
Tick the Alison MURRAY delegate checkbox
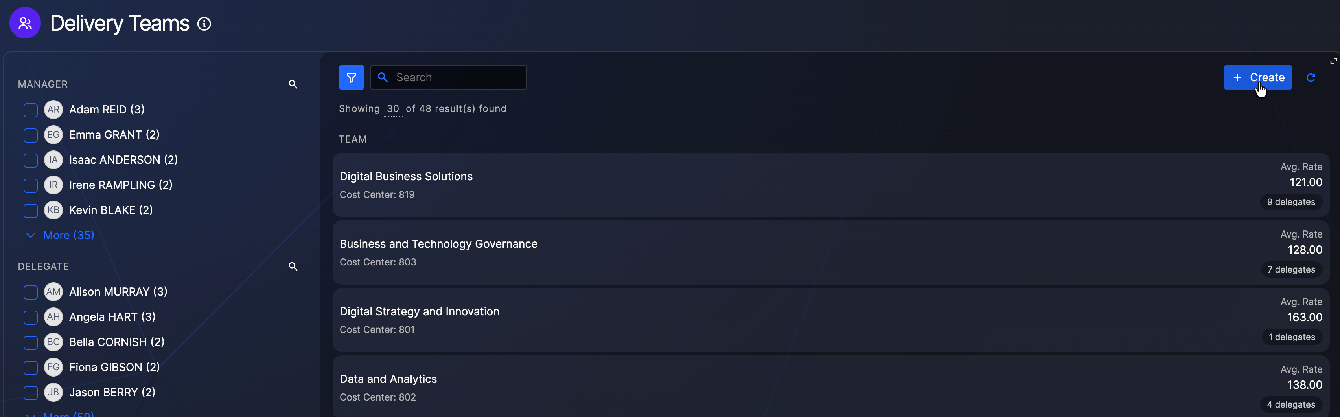[x=31, y=292]
